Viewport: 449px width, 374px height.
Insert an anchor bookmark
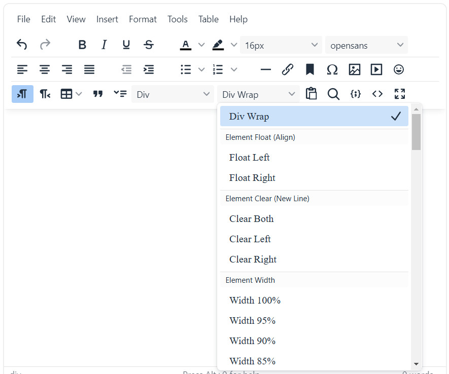(x=310, y=69)
